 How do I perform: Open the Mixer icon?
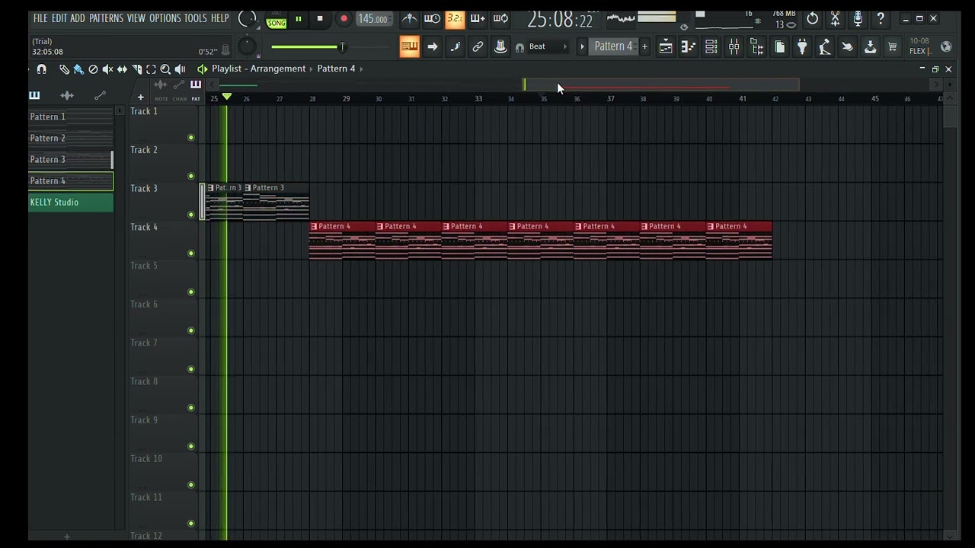(x=734, y=47)
